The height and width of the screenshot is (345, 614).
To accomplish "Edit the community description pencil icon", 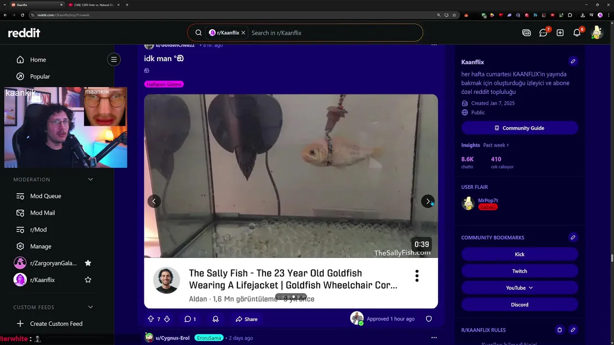I will (x=573, y=61).
